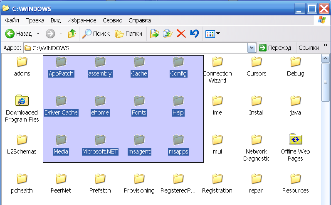This screenshot has width=331, height=205.
Task: Select the ehome folder
Action: click(x=100, y=106)
